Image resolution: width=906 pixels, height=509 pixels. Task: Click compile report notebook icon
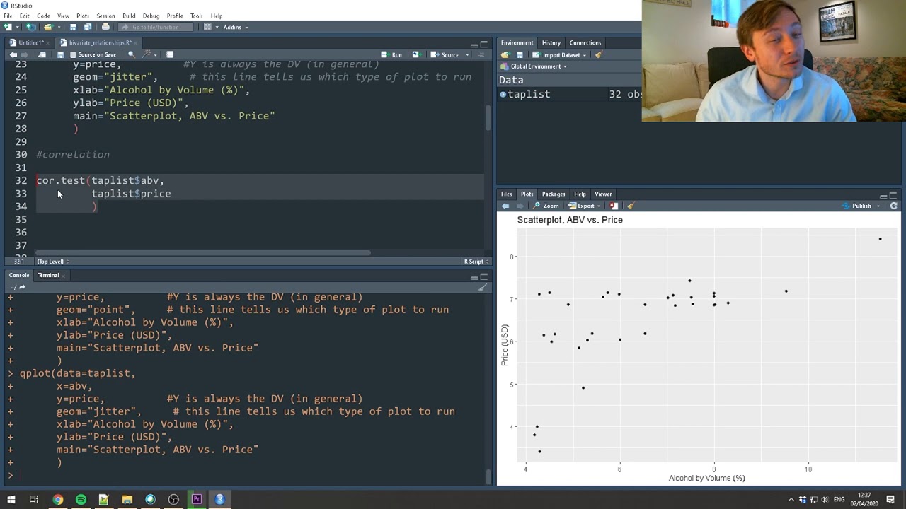[x=169, y=54]
